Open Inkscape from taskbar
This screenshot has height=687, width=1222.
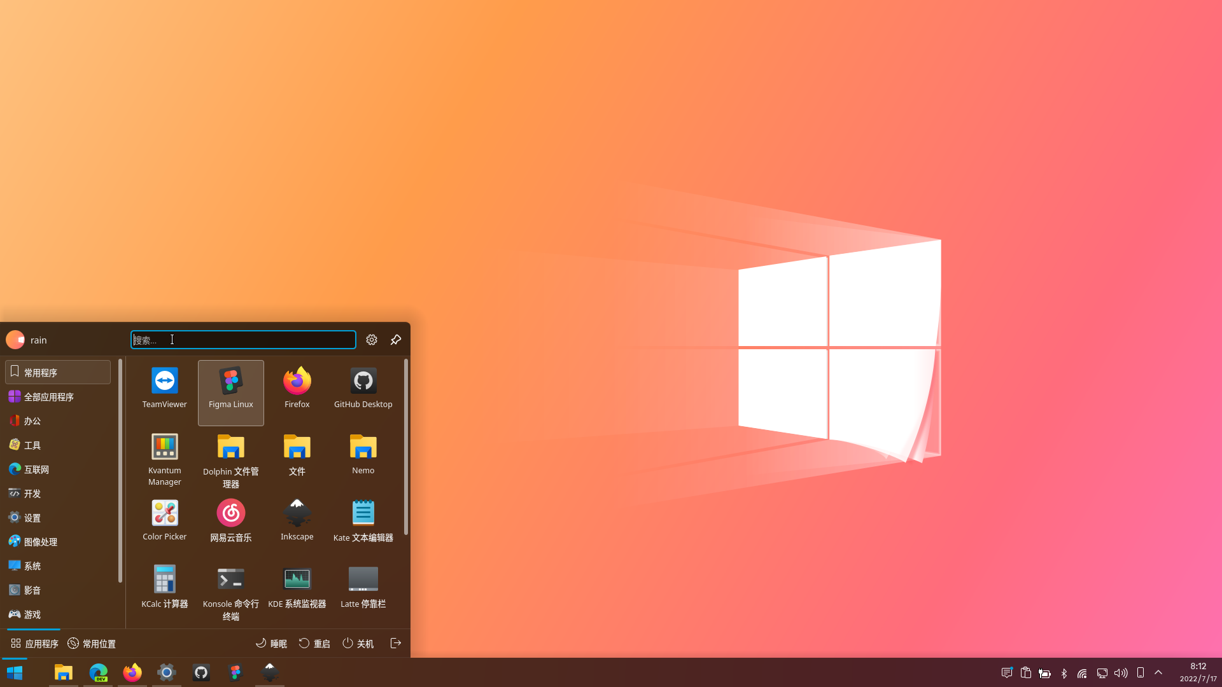(x=270, y=672)
